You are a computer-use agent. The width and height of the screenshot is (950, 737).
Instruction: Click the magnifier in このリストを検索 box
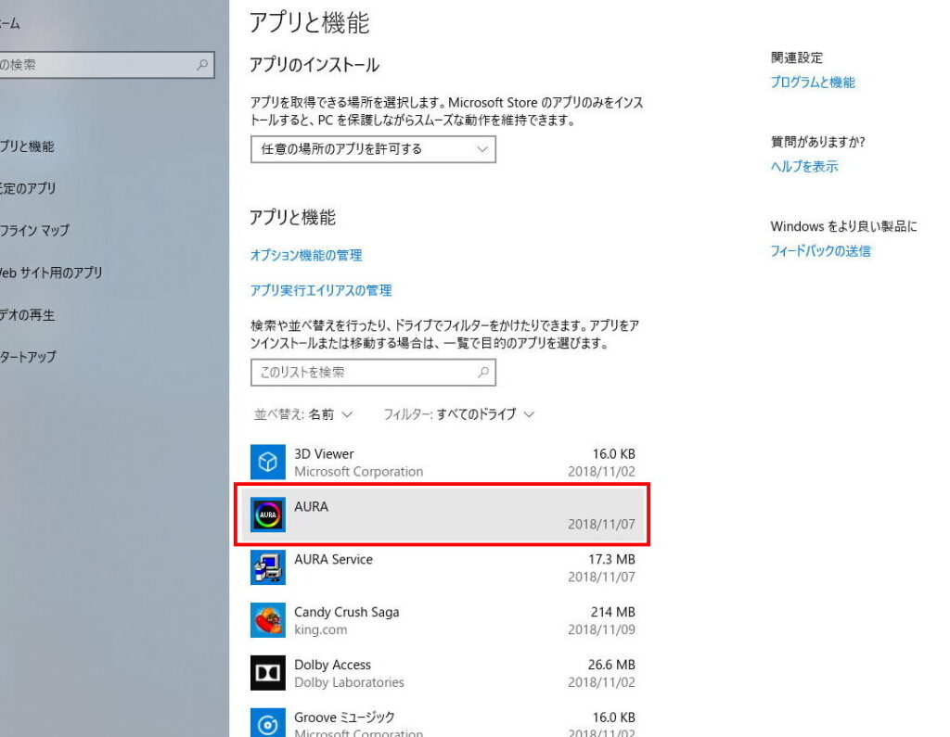[482, 373]
